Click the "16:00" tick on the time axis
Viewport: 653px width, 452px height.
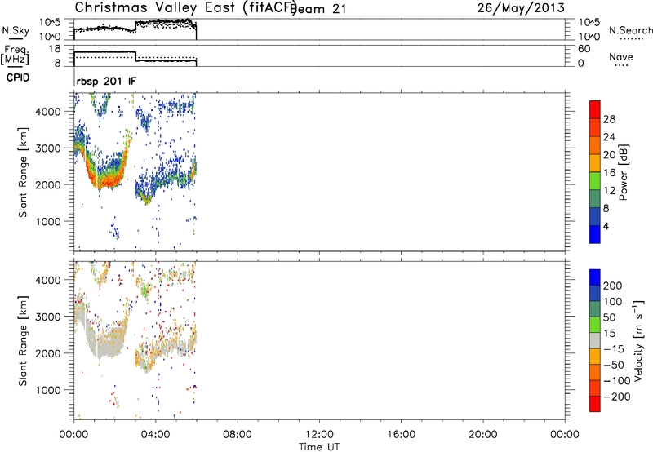(401, 435)
